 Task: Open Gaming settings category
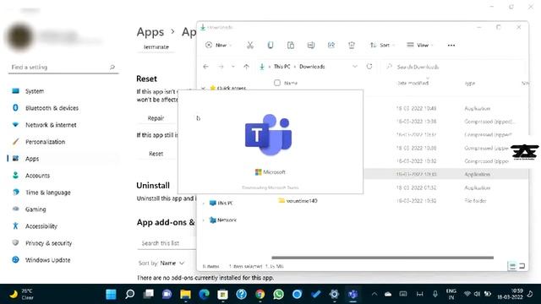(x=63, y=209)
